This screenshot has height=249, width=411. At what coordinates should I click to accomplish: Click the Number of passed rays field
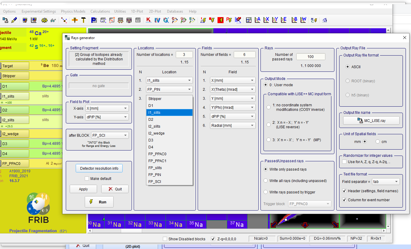[310, 56]
